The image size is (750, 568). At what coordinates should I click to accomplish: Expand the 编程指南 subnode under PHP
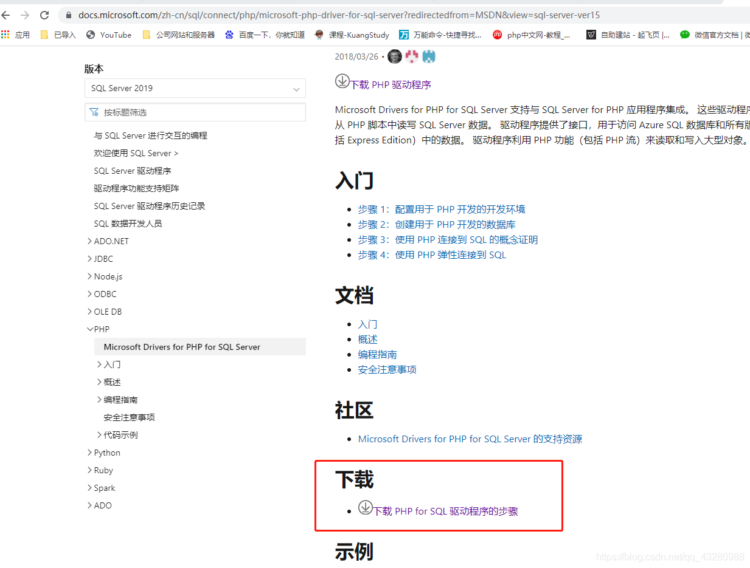[x=100, y=400]
